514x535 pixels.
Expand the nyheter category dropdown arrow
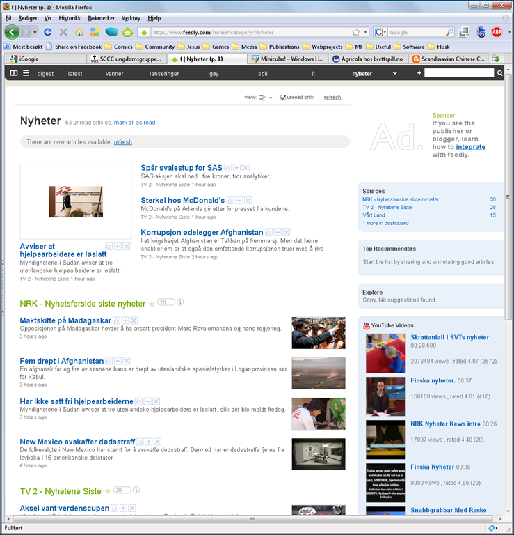pyautogui.click(x=394, y=73)
